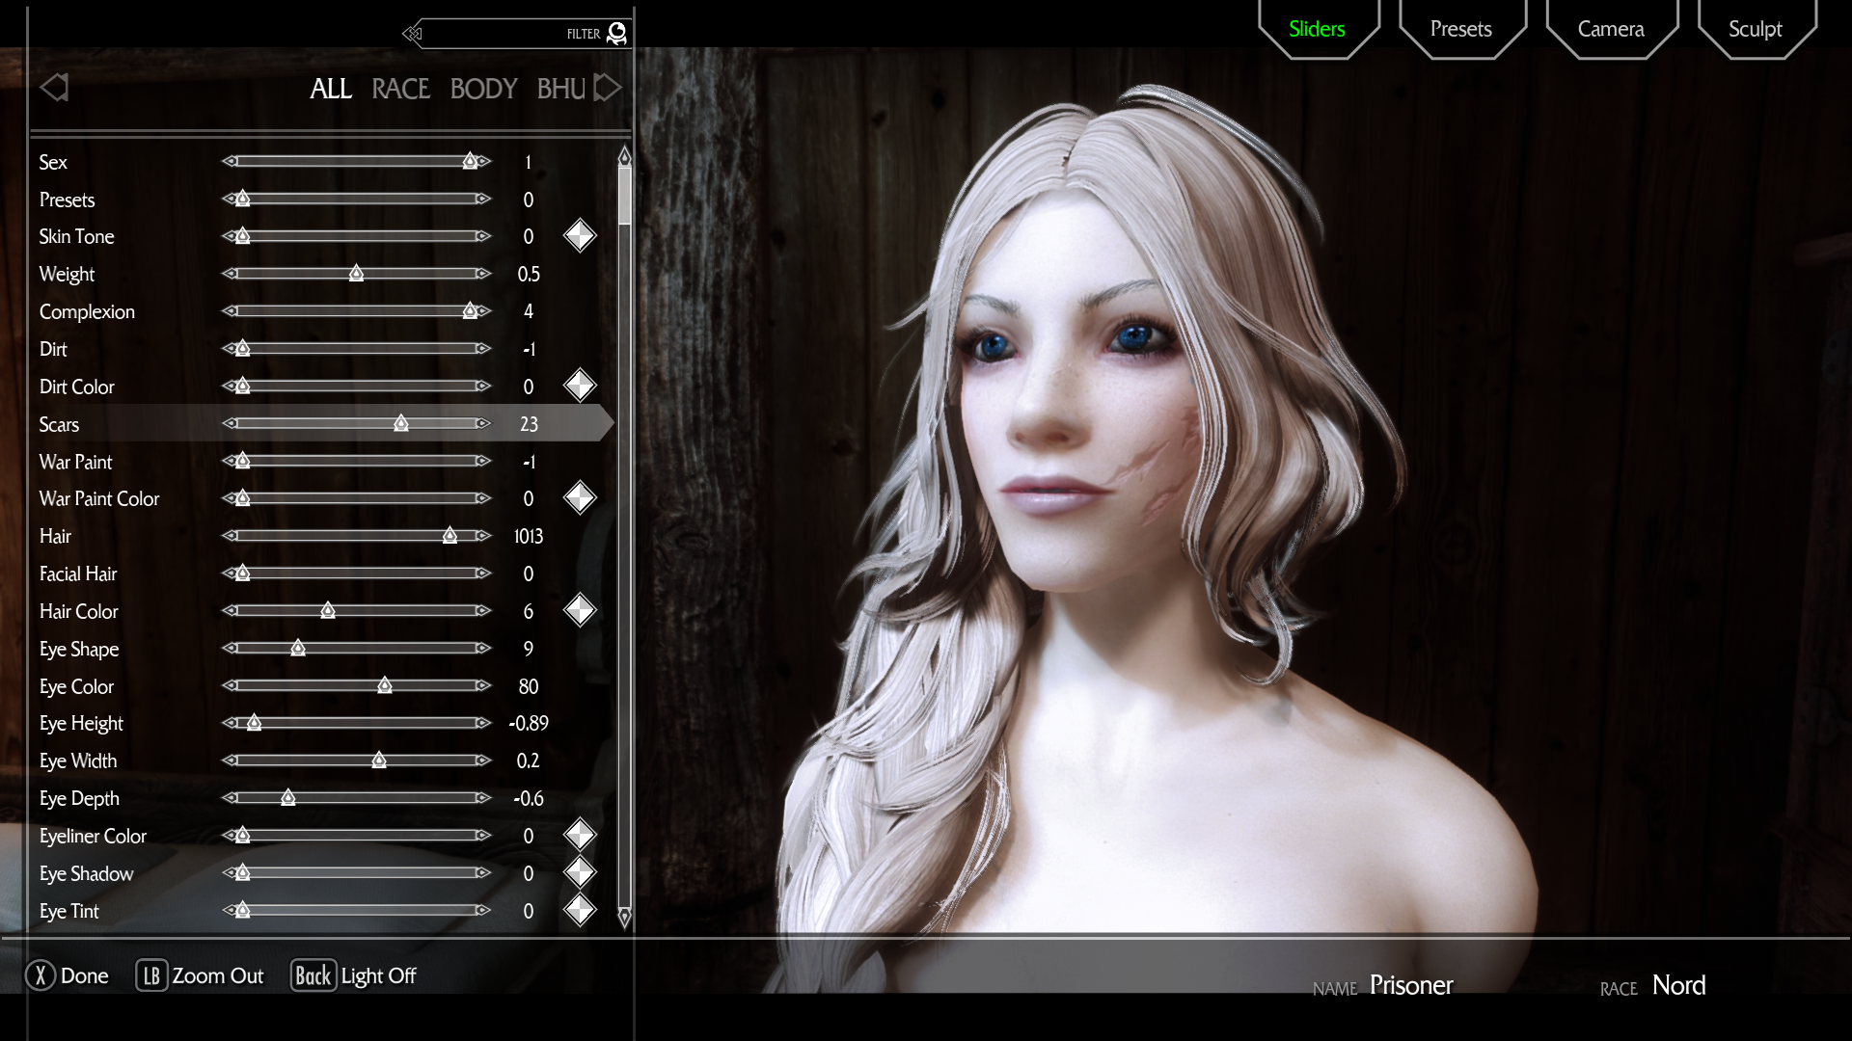Decrease Sex slider with left arrow
This screenshot has width=1852, height=1041.
tap(230, 161)
